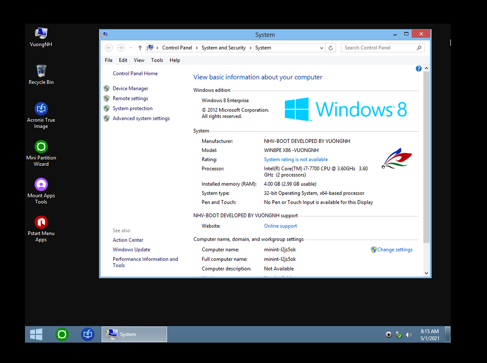This screenshot has height=363, width=487.
Task: Click the vertical scrollbar thumb
Action: click(427, 157)
